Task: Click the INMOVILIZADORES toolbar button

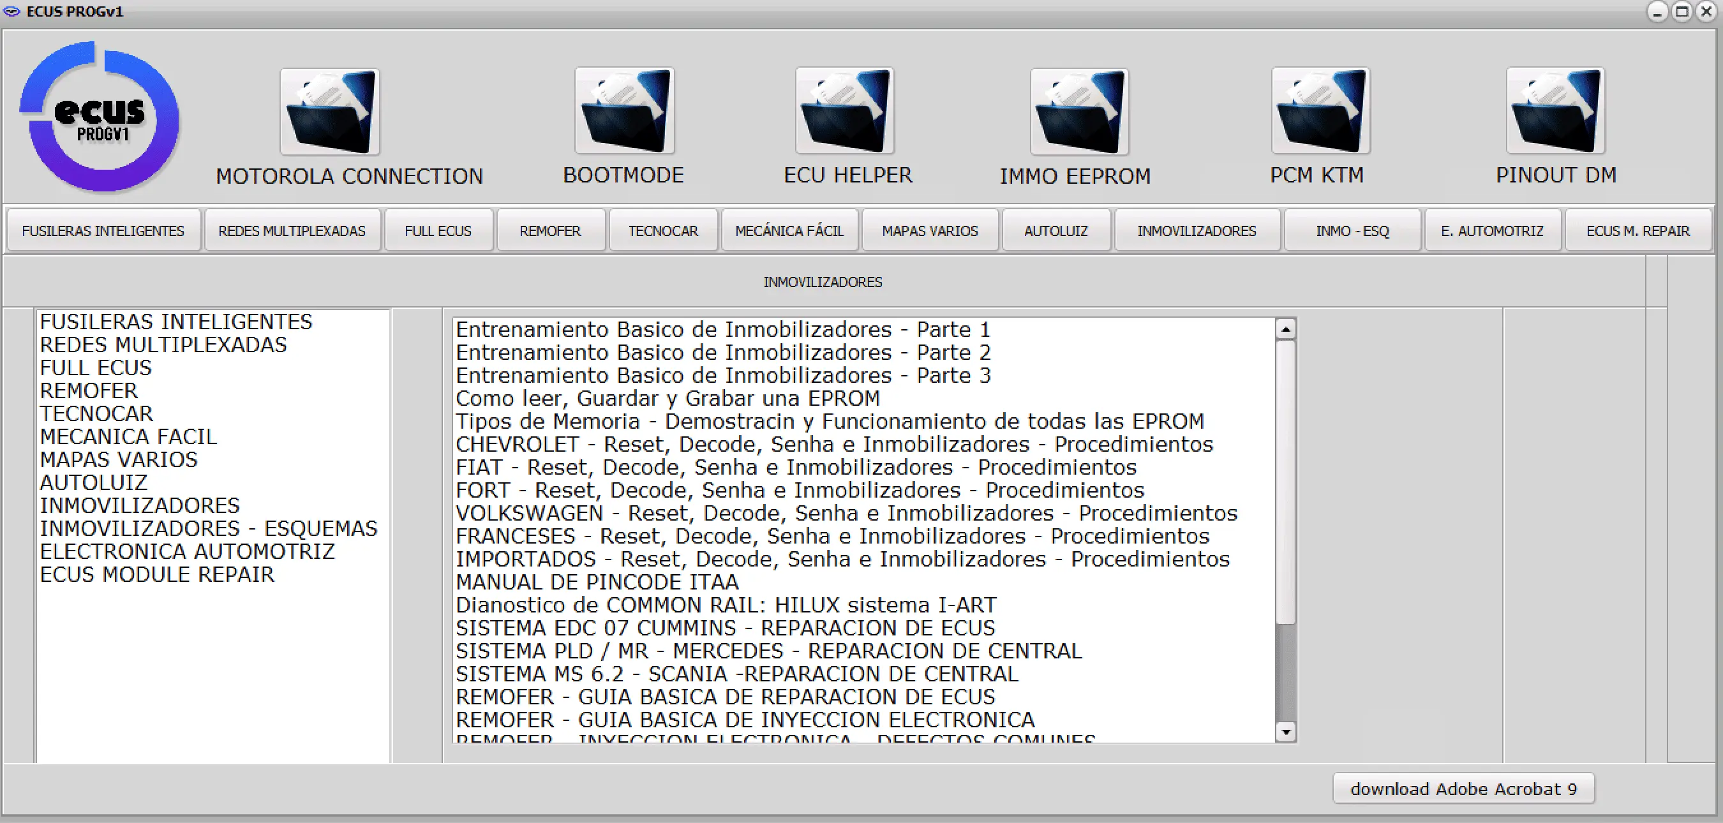Action: point(1197,231)
